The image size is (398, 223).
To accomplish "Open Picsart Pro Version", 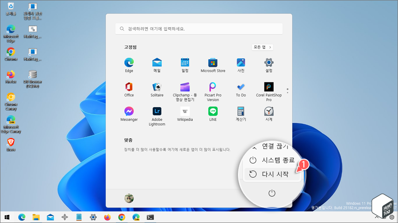I will point(213,92).
